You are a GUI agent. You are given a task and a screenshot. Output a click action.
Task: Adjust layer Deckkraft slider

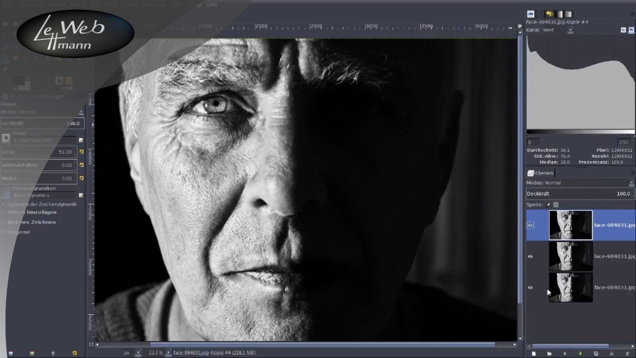[580, 193]
